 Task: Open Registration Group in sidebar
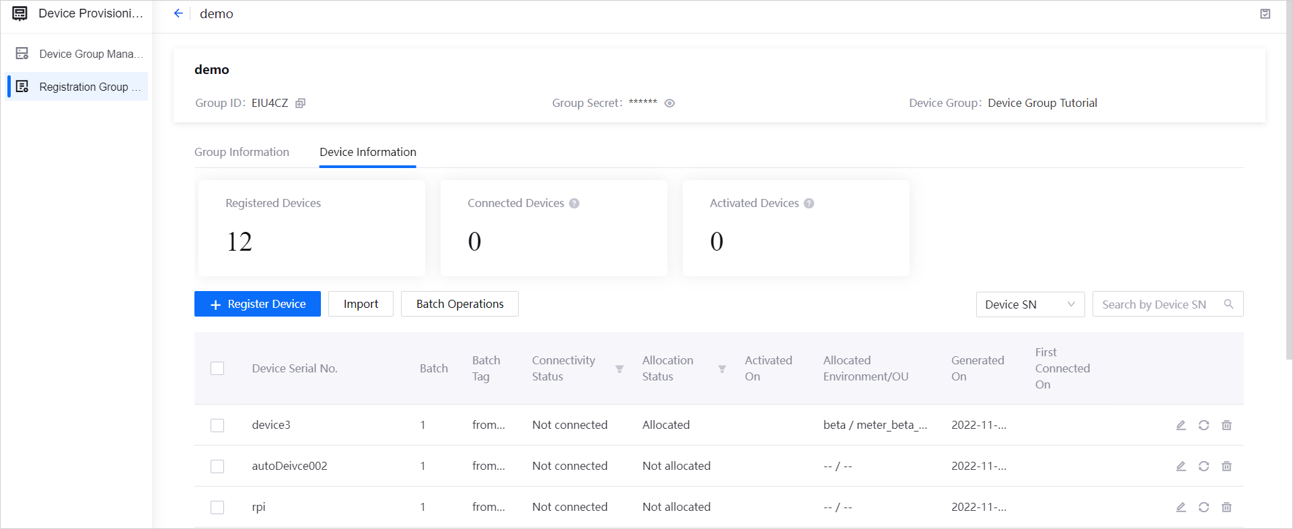(77, 87)
